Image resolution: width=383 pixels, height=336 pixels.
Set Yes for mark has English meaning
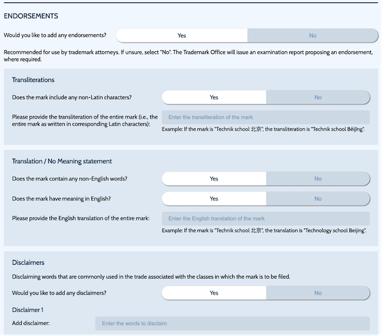(x=214, y=199)
